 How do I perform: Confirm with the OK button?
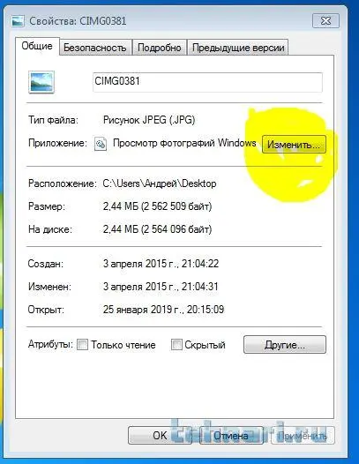(160, 435)
